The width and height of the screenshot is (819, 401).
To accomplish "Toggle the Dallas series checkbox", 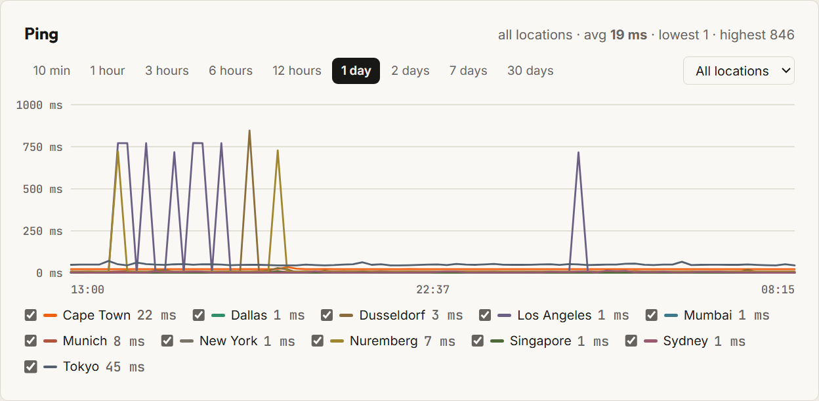I will click(x=199, y=315).
